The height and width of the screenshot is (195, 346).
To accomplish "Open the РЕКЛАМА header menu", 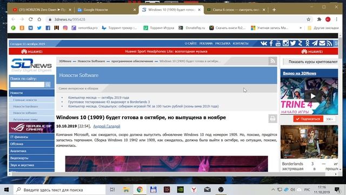I will (206, 43).
